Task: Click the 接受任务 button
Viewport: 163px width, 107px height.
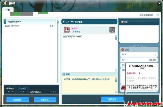Action: 112,99
